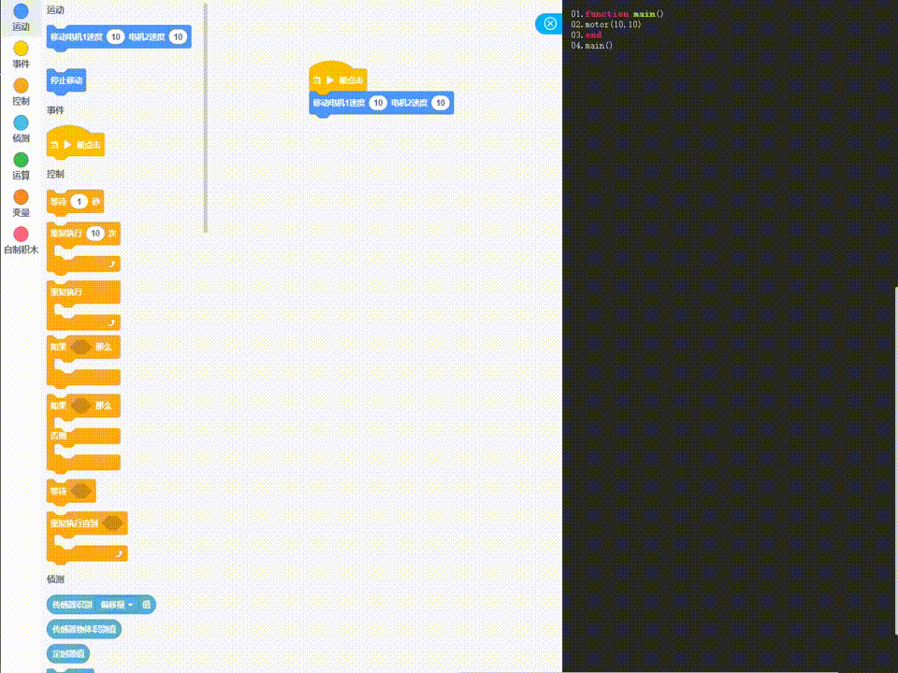This screenshot has height=673, width=898.
Task: Click the duration field in the 等待 1 秒 block
Action: coord(80,200)
